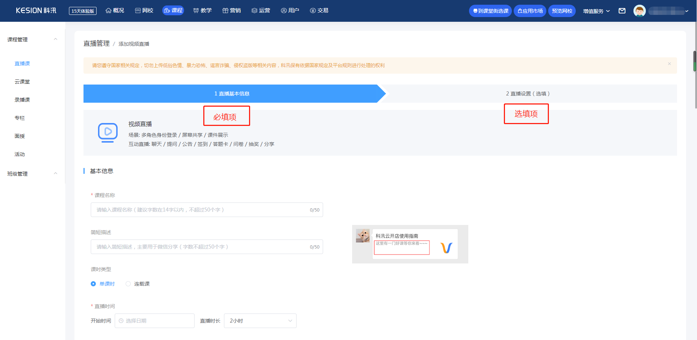
Task: Click the 预览网校 button
Action: [x=562, y=11]
